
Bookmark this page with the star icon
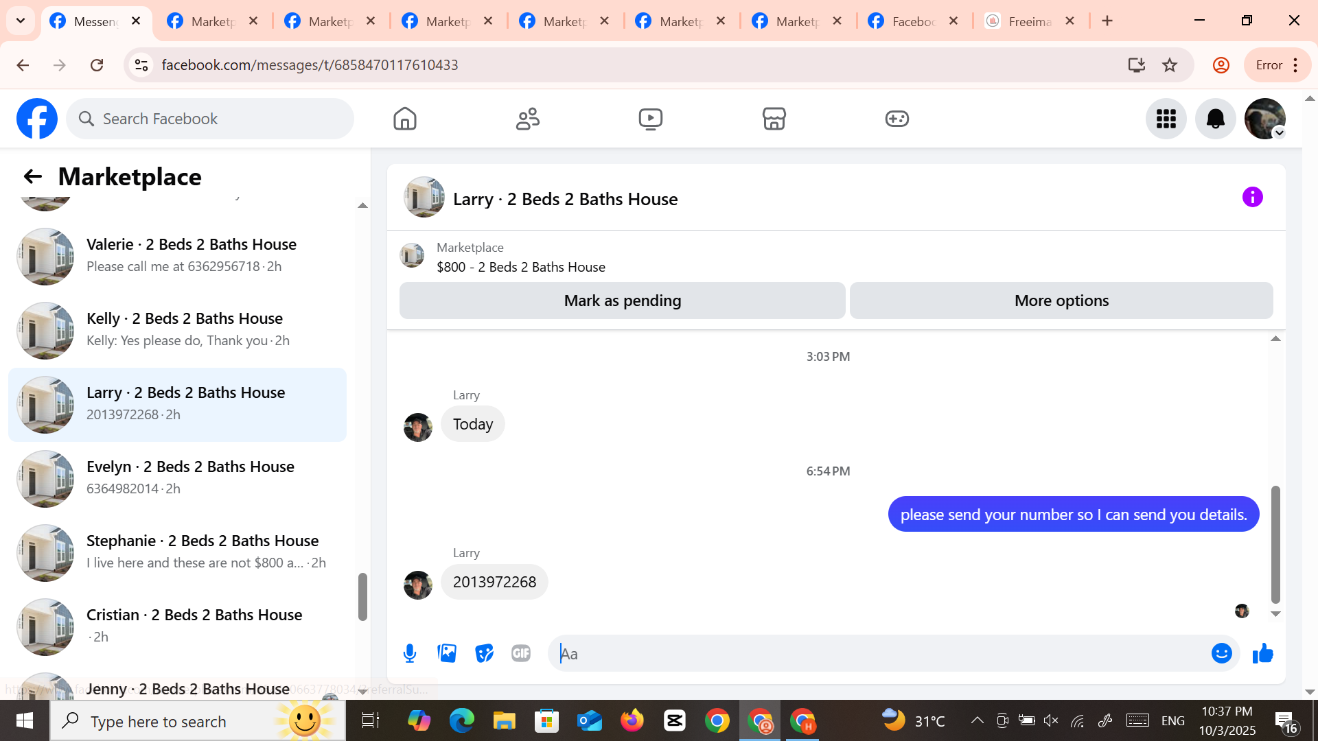pyautogui.click(x=1170, y=65)
